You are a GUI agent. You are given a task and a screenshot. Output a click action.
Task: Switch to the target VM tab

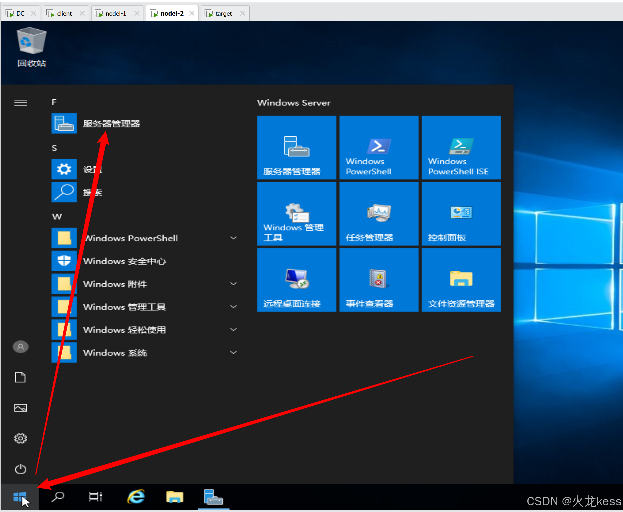[x=223, y=14]
